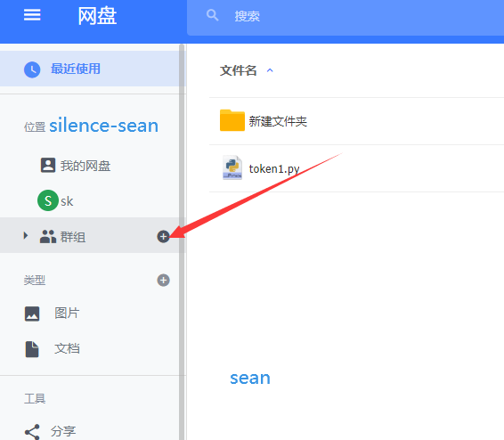
Task: Expand the 群组 tree arrow
Action: (26, 236)
